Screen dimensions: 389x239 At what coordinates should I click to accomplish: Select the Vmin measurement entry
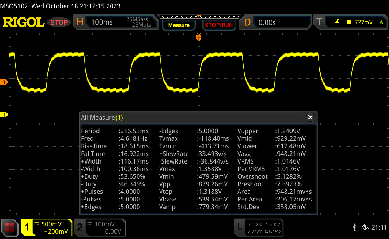coord(193,176)
